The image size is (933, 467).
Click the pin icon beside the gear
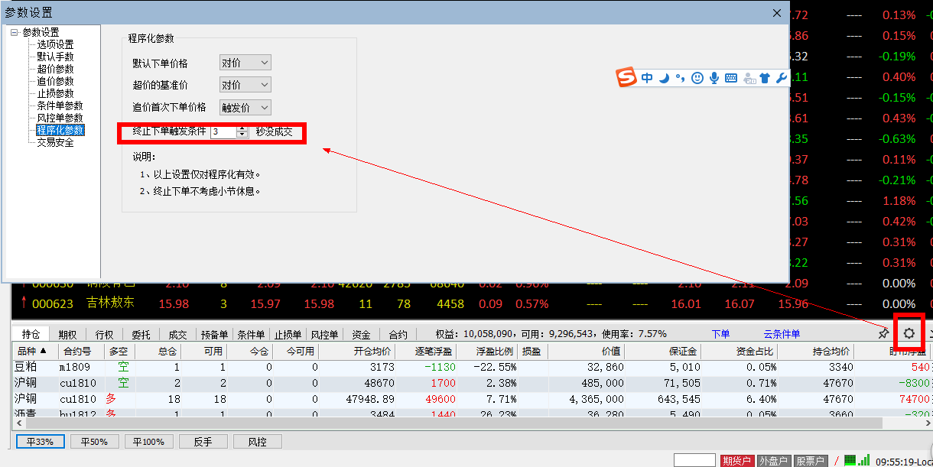pyautogui.click(x=883, y=334)
